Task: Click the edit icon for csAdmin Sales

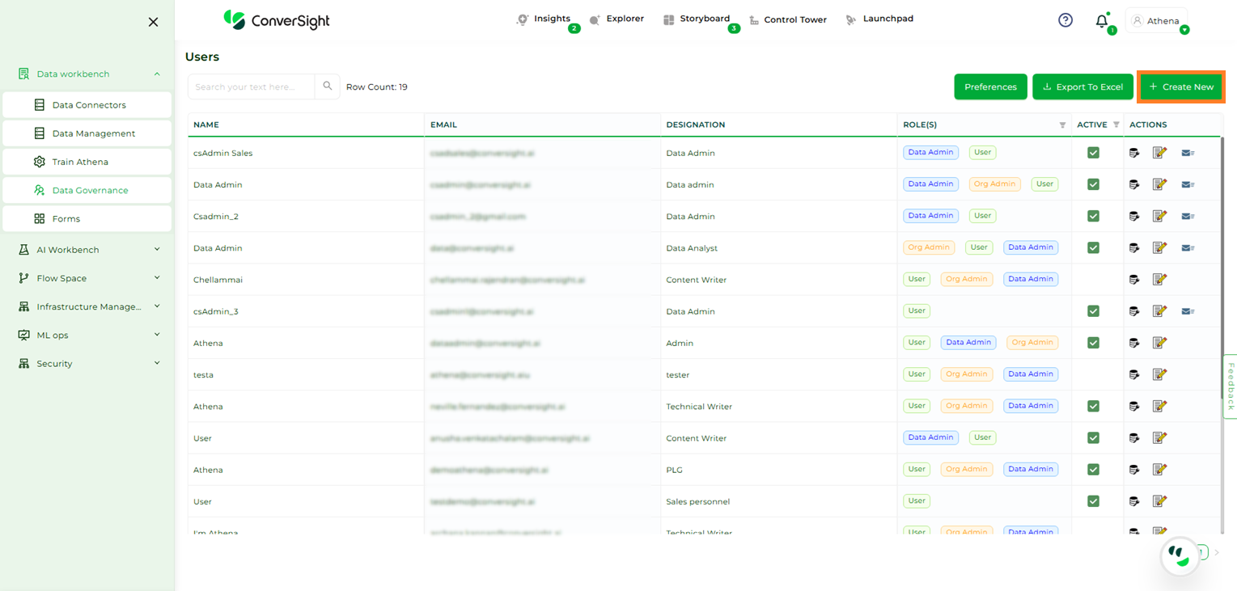Action: (1159, 153)
